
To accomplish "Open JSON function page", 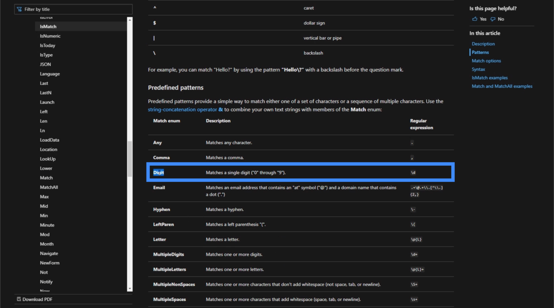I will click(x=46, y=64).
